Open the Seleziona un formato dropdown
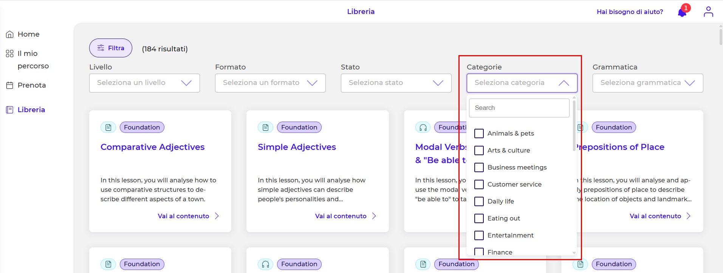723x273 pixels. pyautogui.click(x=270, y=83)
